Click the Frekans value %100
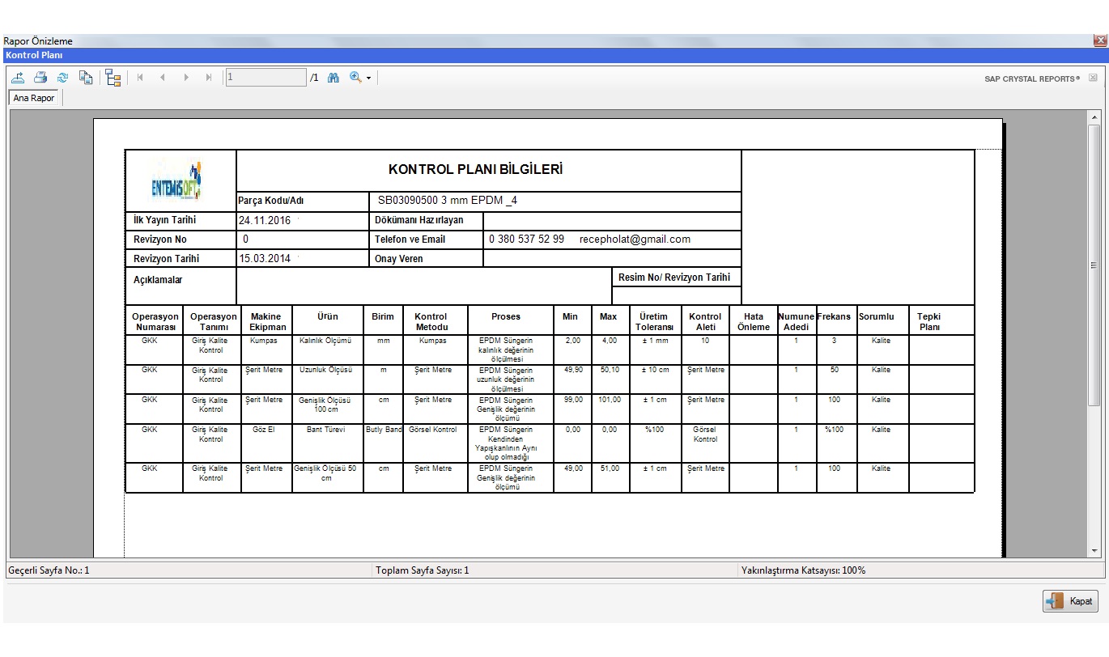1109x657 pixels. (834, 430)
